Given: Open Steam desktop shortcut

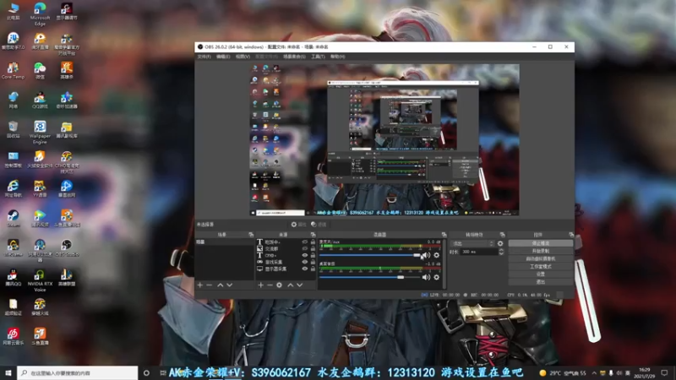Looking at the screenshot, I should coord(13,219).
